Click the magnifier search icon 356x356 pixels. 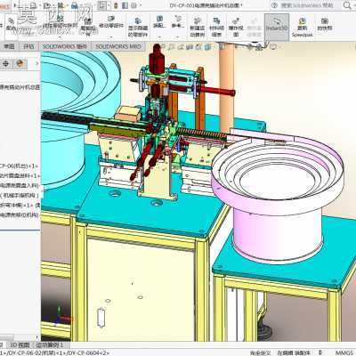(x=346, y=5)
